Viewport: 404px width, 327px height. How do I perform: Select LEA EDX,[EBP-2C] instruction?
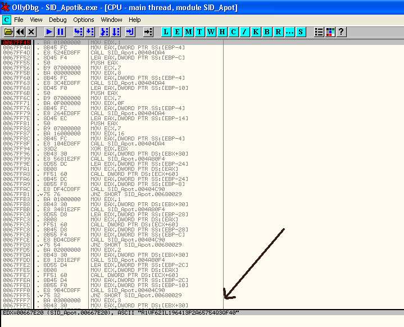tap(139, 265)
